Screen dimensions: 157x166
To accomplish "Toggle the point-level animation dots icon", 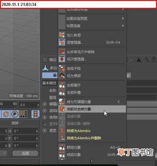I will pos(24,114).
